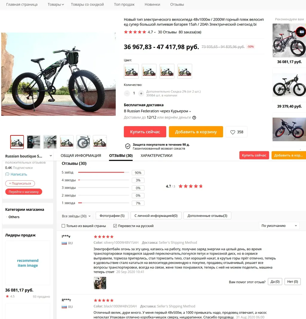Screen dimensions: 306x319
Task: Open the Все звёзды (30) filter dropdown
Action: point(76,216)
